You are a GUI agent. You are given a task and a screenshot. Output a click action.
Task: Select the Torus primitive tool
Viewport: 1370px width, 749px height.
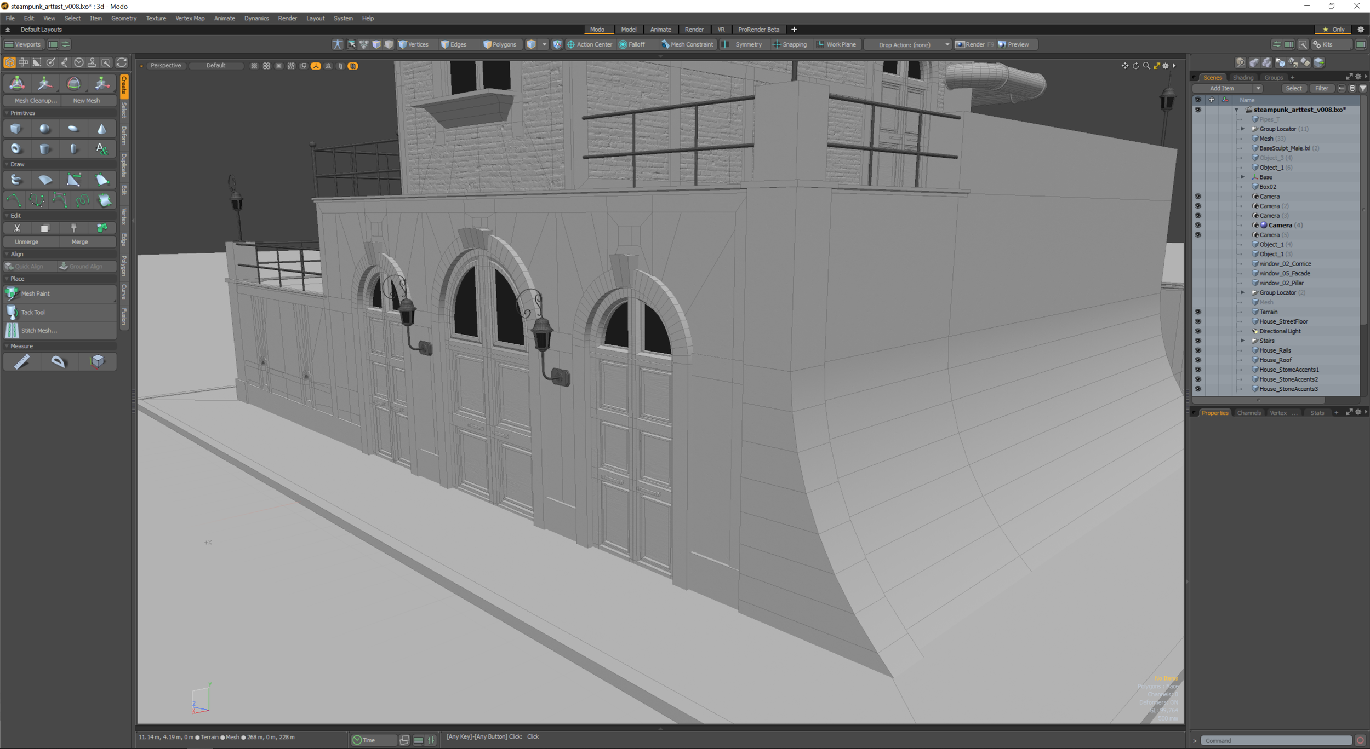point(16,148)
